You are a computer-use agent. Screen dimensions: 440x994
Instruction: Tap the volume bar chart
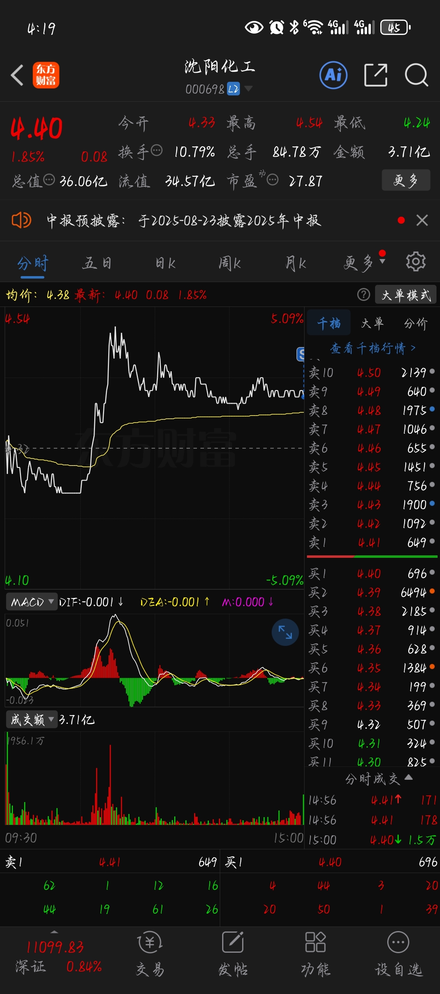[x=154, y=778]
